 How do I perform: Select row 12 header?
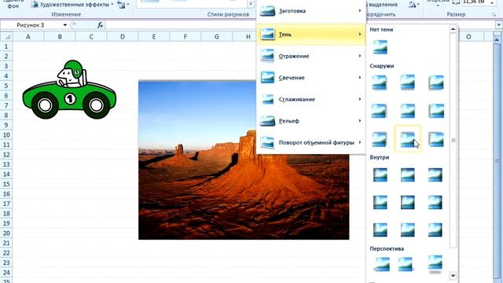point(6,154)
